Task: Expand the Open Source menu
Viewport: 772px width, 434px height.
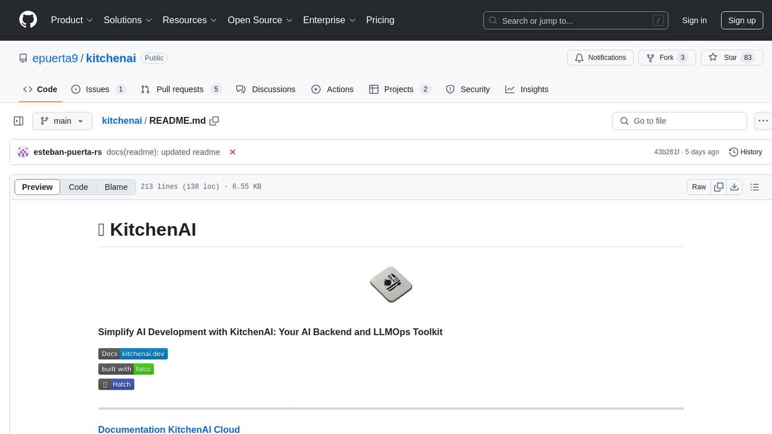Action: click(260, 20)
